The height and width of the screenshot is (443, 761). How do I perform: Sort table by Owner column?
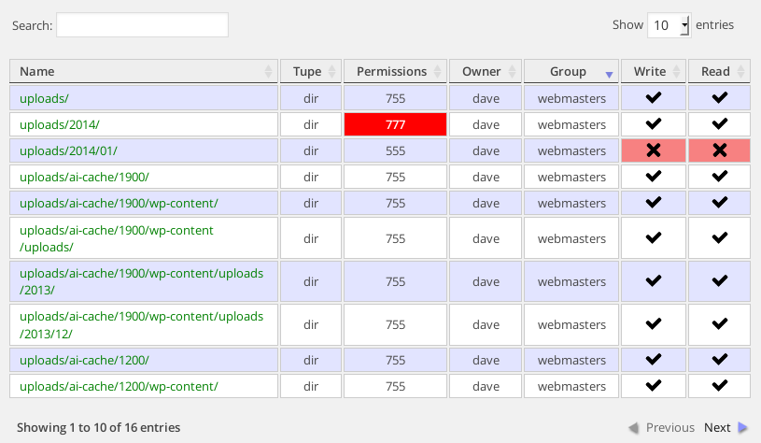(x=486, y=71)
